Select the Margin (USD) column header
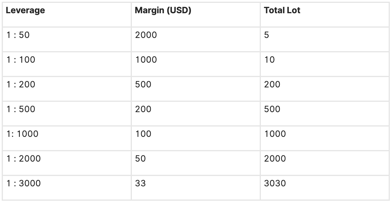The height and width of the screenshot is (203, 391). (196, 15)
